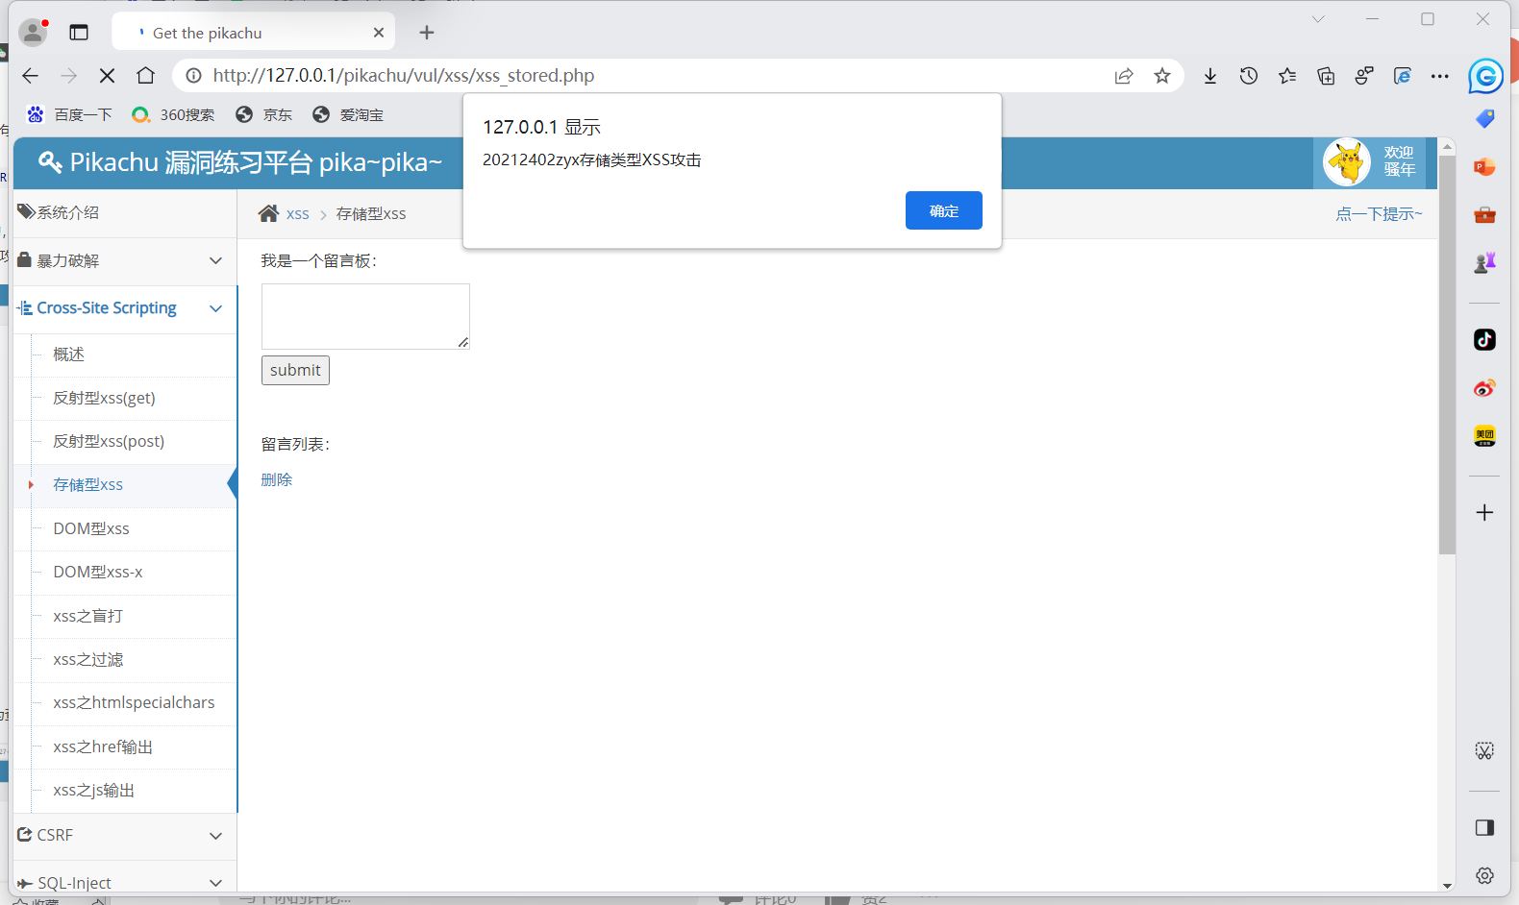1519x905 pixels.
Task: Expand the 暴力破解 section
Action: [125, 260]
